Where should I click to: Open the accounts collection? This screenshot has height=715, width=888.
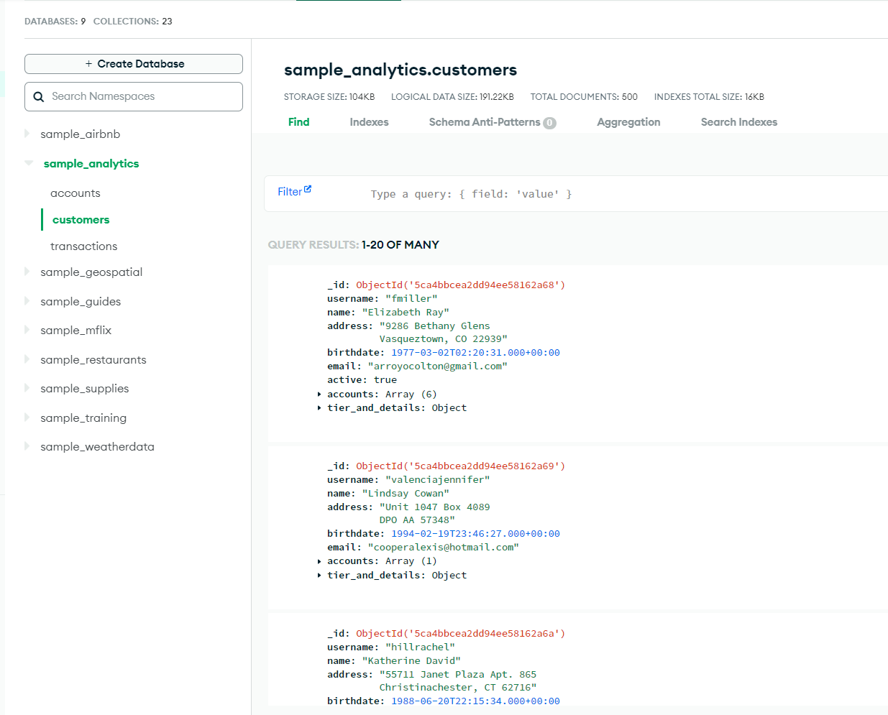coord(75,193)
